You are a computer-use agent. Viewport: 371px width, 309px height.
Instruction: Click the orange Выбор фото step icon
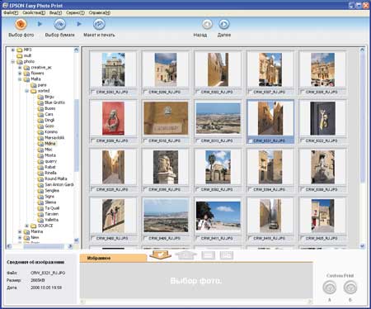(x=21, y=25)
